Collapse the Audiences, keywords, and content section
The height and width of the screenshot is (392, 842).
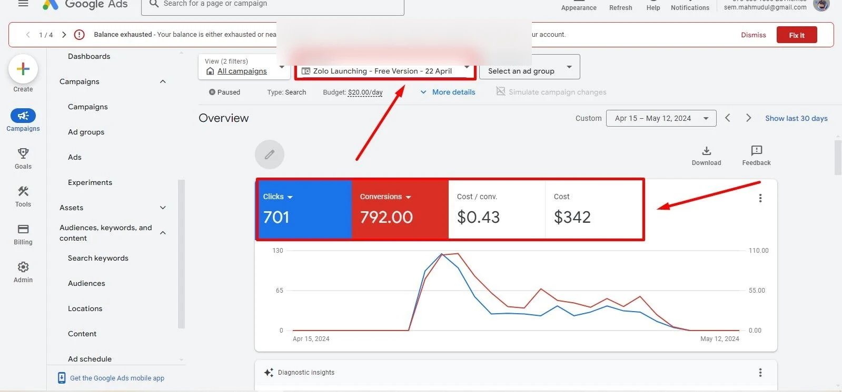click(163, 233)
